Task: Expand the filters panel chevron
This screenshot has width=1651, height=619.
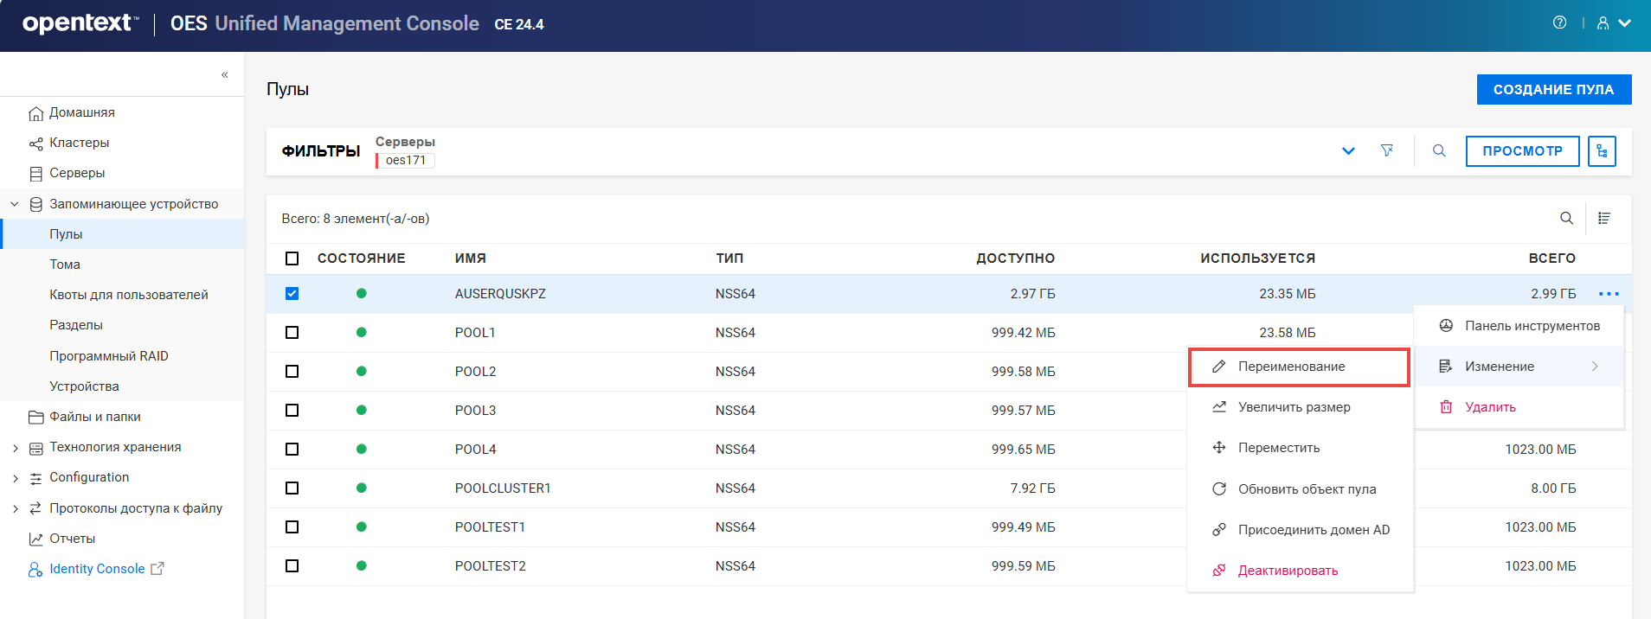Action: [1348, 150]
